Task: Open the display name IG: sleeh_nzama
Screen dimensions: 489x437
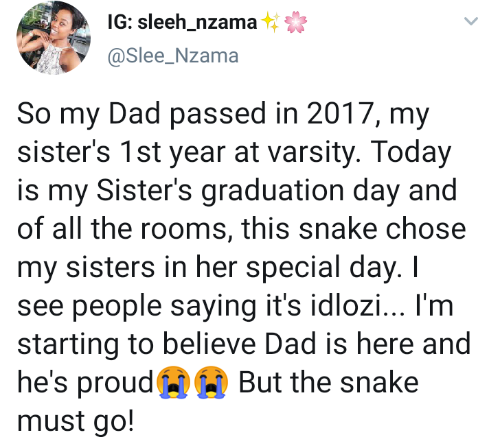Action: tap(182, 23)
